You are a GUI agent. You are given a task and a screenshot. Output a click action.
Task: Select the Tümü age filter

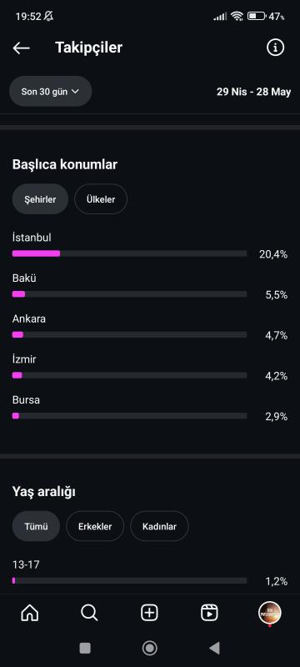click(x=36, y=526)
